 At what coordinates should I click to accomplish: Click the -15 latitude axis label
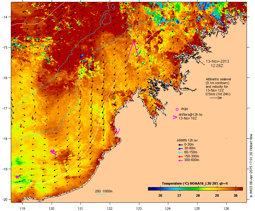(5, 47)
